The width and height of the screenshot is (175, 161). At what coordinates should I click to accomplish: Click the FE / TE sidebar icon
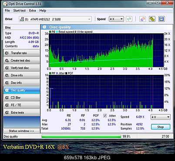click(7, 105)
